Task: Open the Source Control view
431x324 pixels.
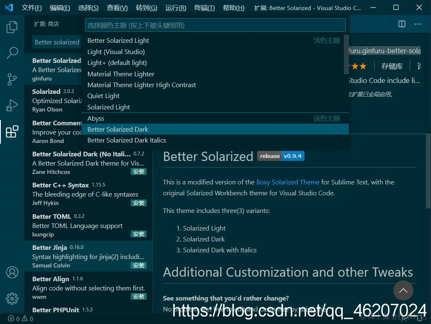Action: (x=12, y=79)
